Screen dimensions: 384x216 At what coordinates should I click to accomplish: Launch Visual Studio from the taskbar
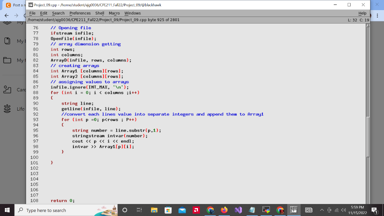[x=238, y=210]
